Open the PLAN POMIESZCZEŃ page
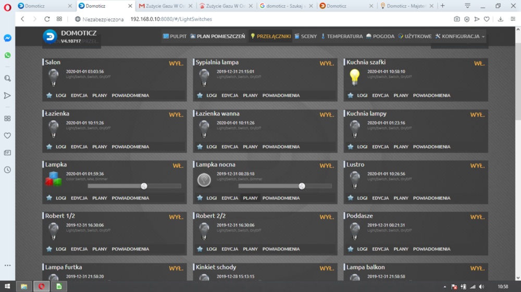The width and height of the screenshot is (521, 292). (x=217, y=36)
